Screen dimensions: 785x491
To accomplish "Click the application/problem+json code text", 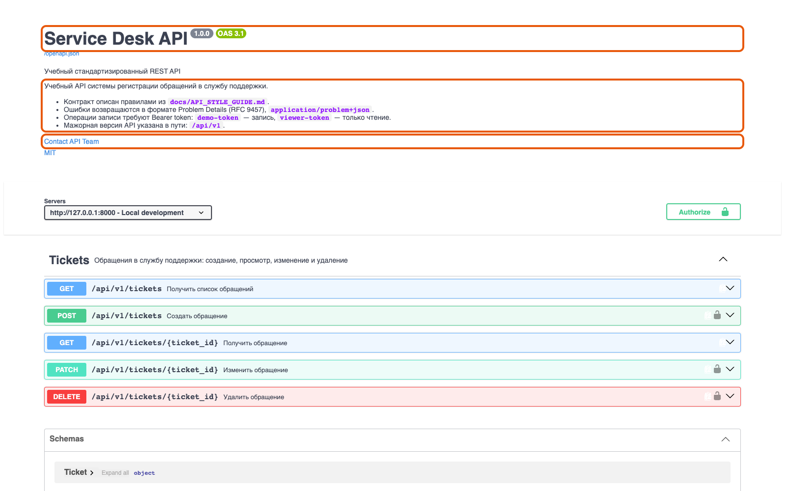I will point(320,110).
